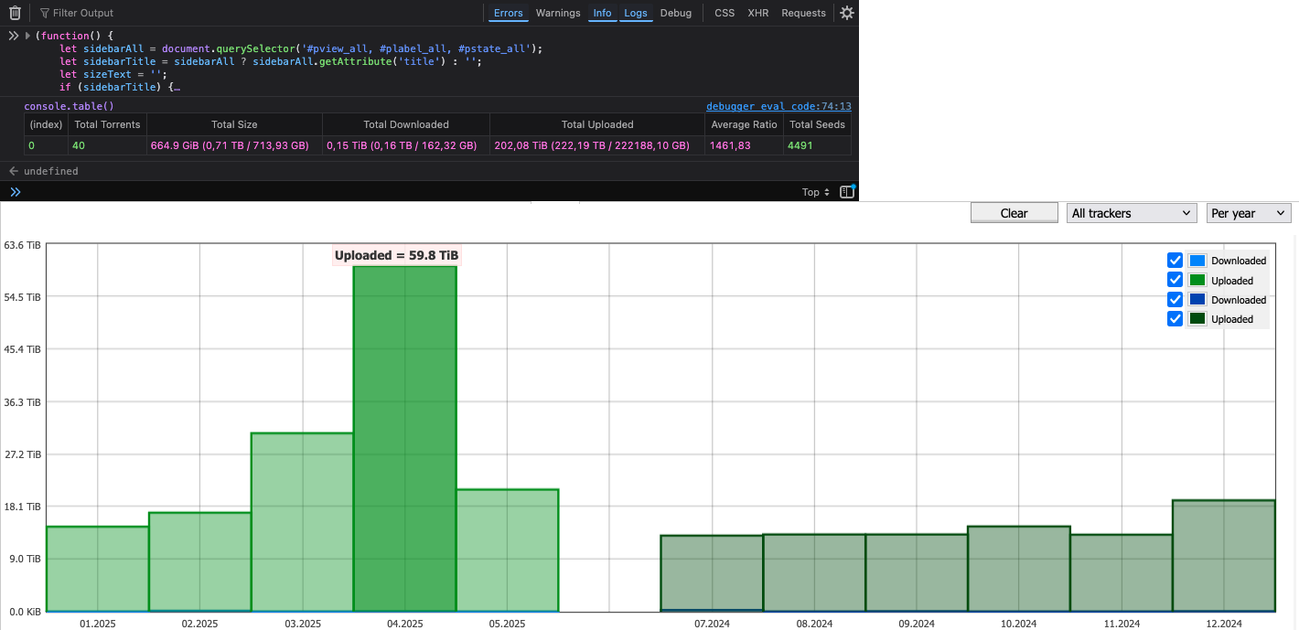Click the Uploaded = 59.8 TiB tooltip
This screenshot has width=1299, height=630.
(x=397, y=256)
